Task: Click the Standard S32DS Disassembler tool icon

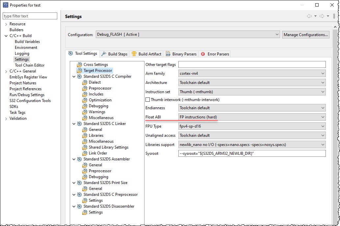Action: (79, 206)
